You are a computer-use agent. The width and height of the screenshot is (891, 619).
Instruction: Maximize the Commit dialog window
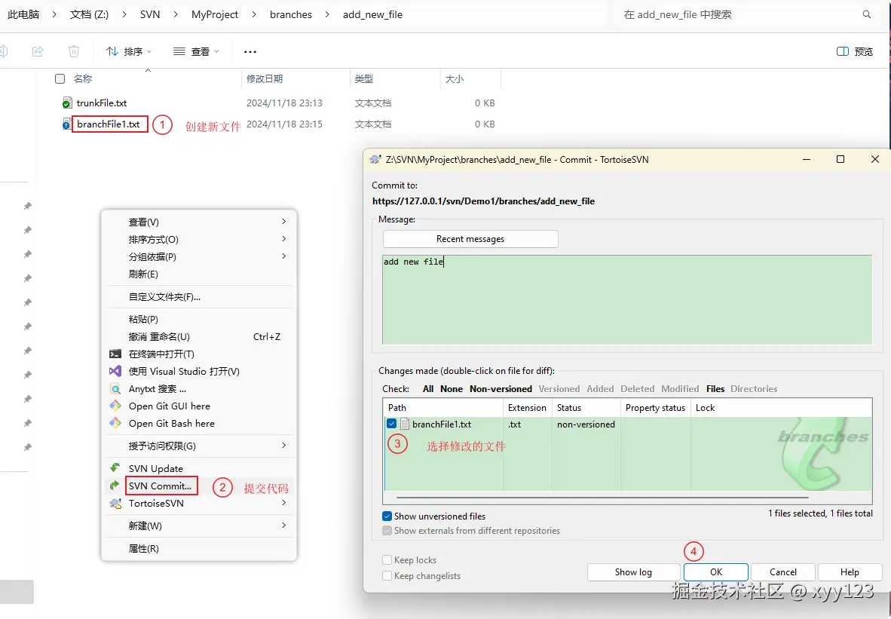pyautogui.click(x=840, y=159)
